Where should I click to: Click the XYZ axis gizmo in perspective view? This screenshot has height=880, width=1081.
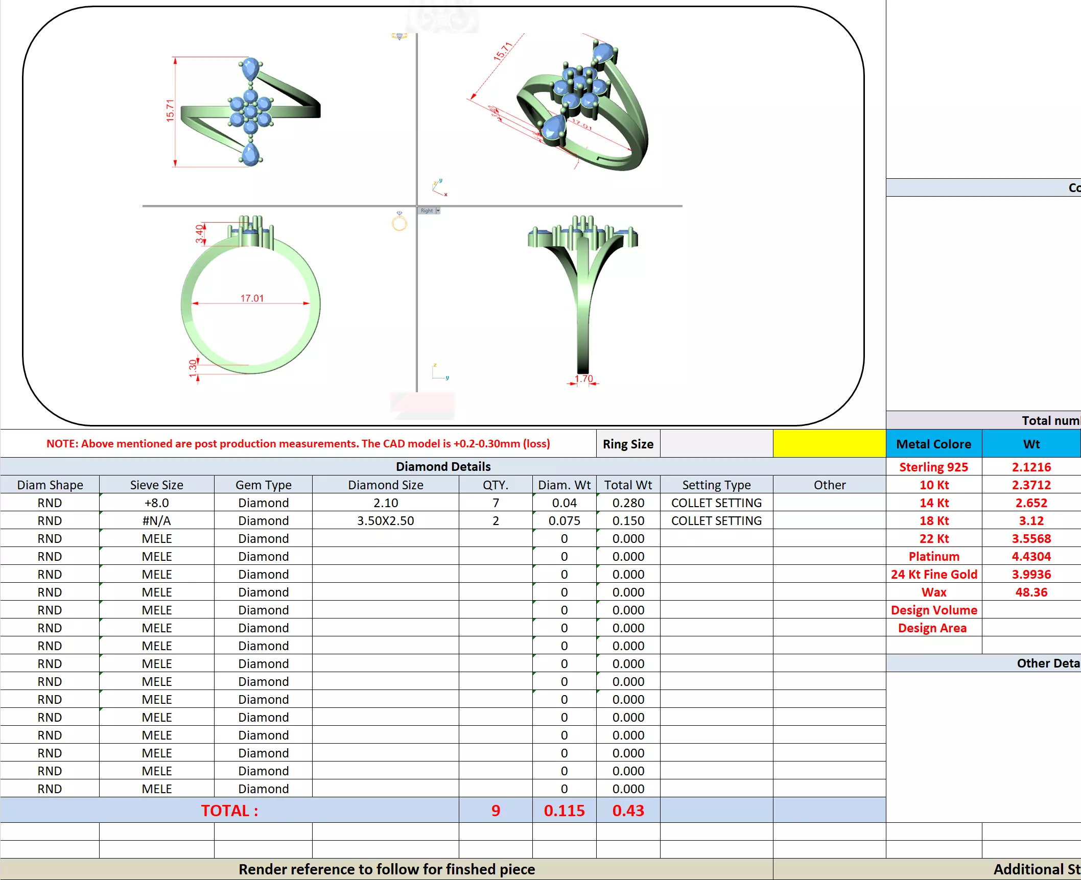pos(439,188)
